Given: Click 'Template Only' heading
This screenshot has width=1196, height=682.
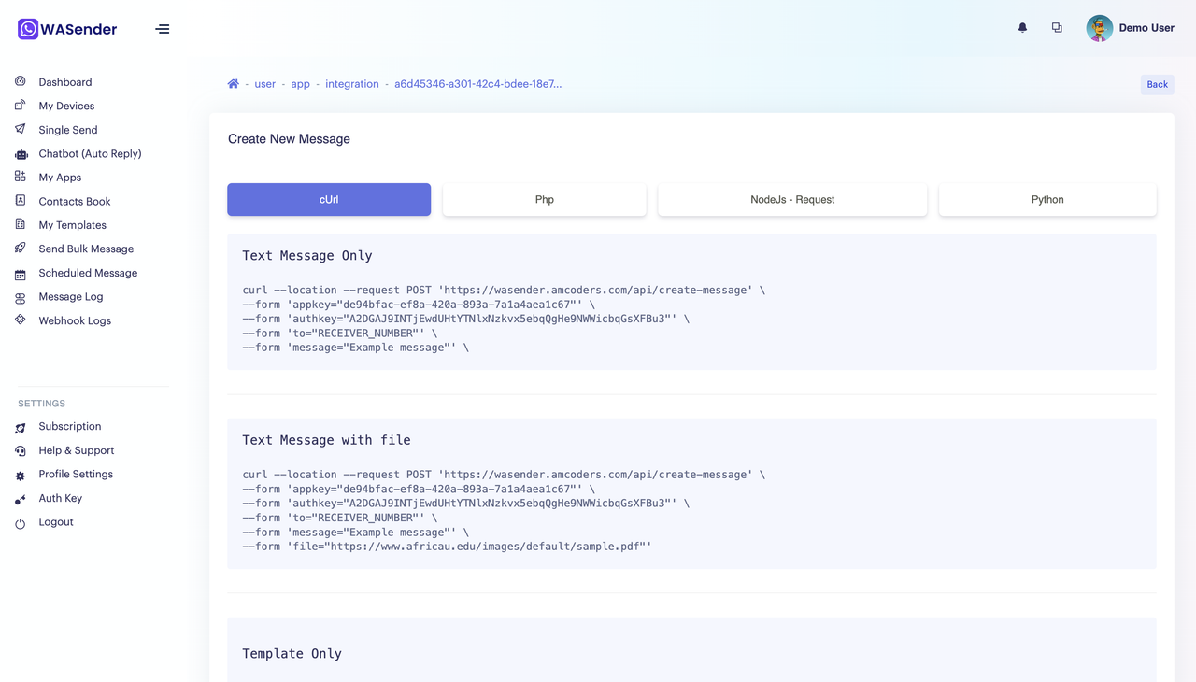Looking at the screenshot, I should [292, 653].
